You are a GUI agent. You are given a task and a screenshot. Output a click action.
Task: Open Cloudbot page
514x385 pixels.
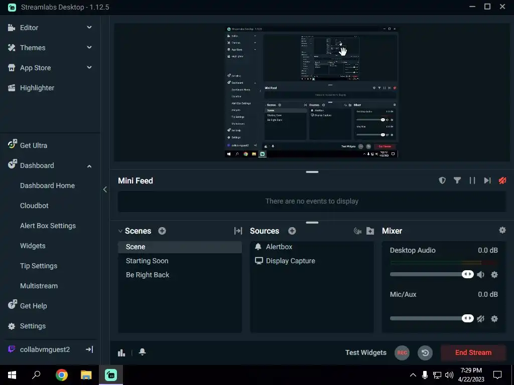pyautogui.click(x=34, y=206)
